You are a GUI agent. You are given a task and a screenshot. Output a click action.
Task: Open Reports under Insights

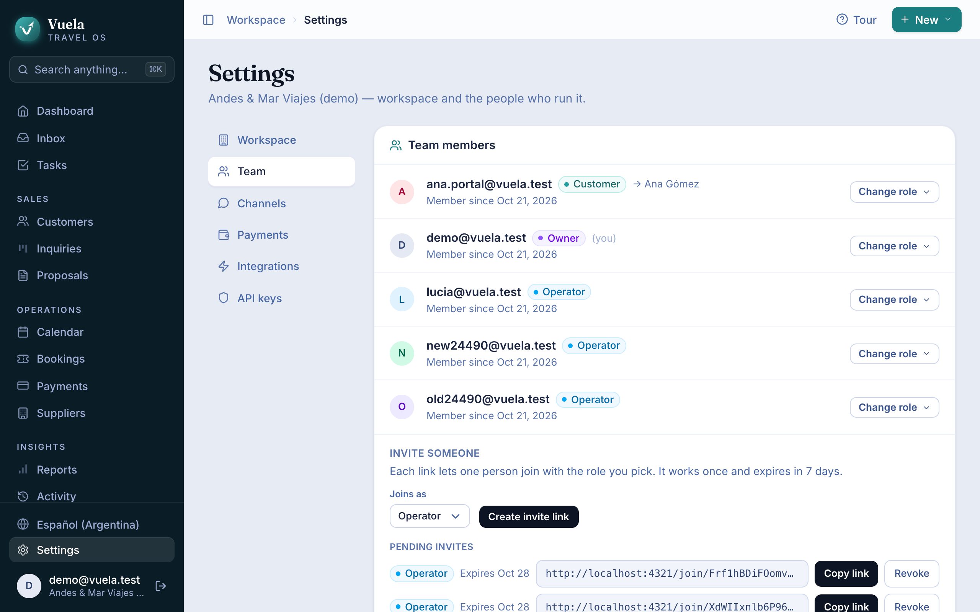[92, 470]
